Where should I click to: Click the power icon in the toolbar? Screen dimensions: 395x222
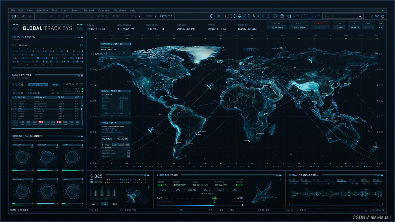pos(383,16)
